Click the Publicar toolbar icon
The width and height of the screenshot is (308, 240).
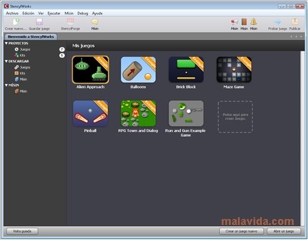[x=295, y=22]
